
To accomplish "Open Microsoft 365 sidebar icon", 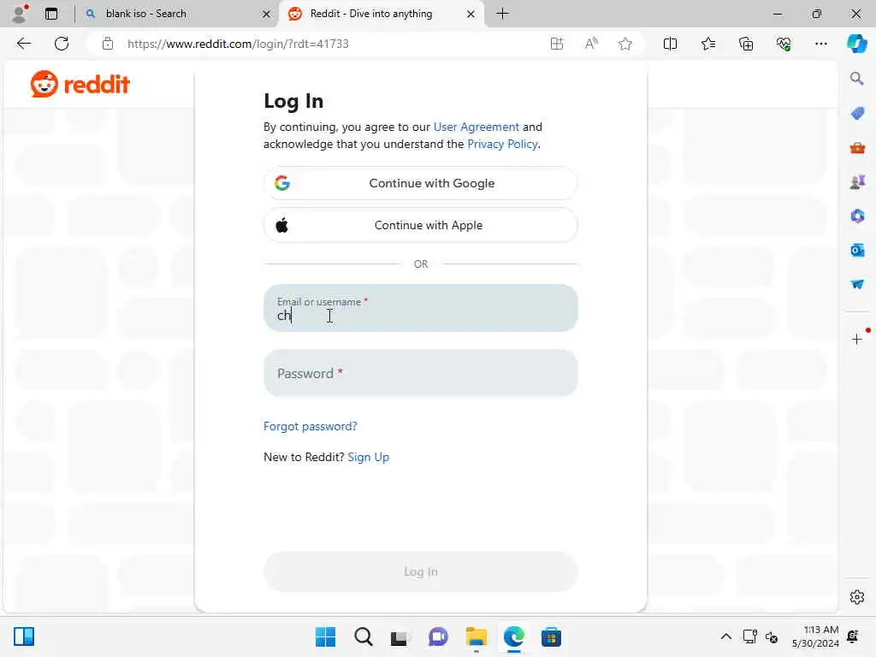I will point(857,216).
